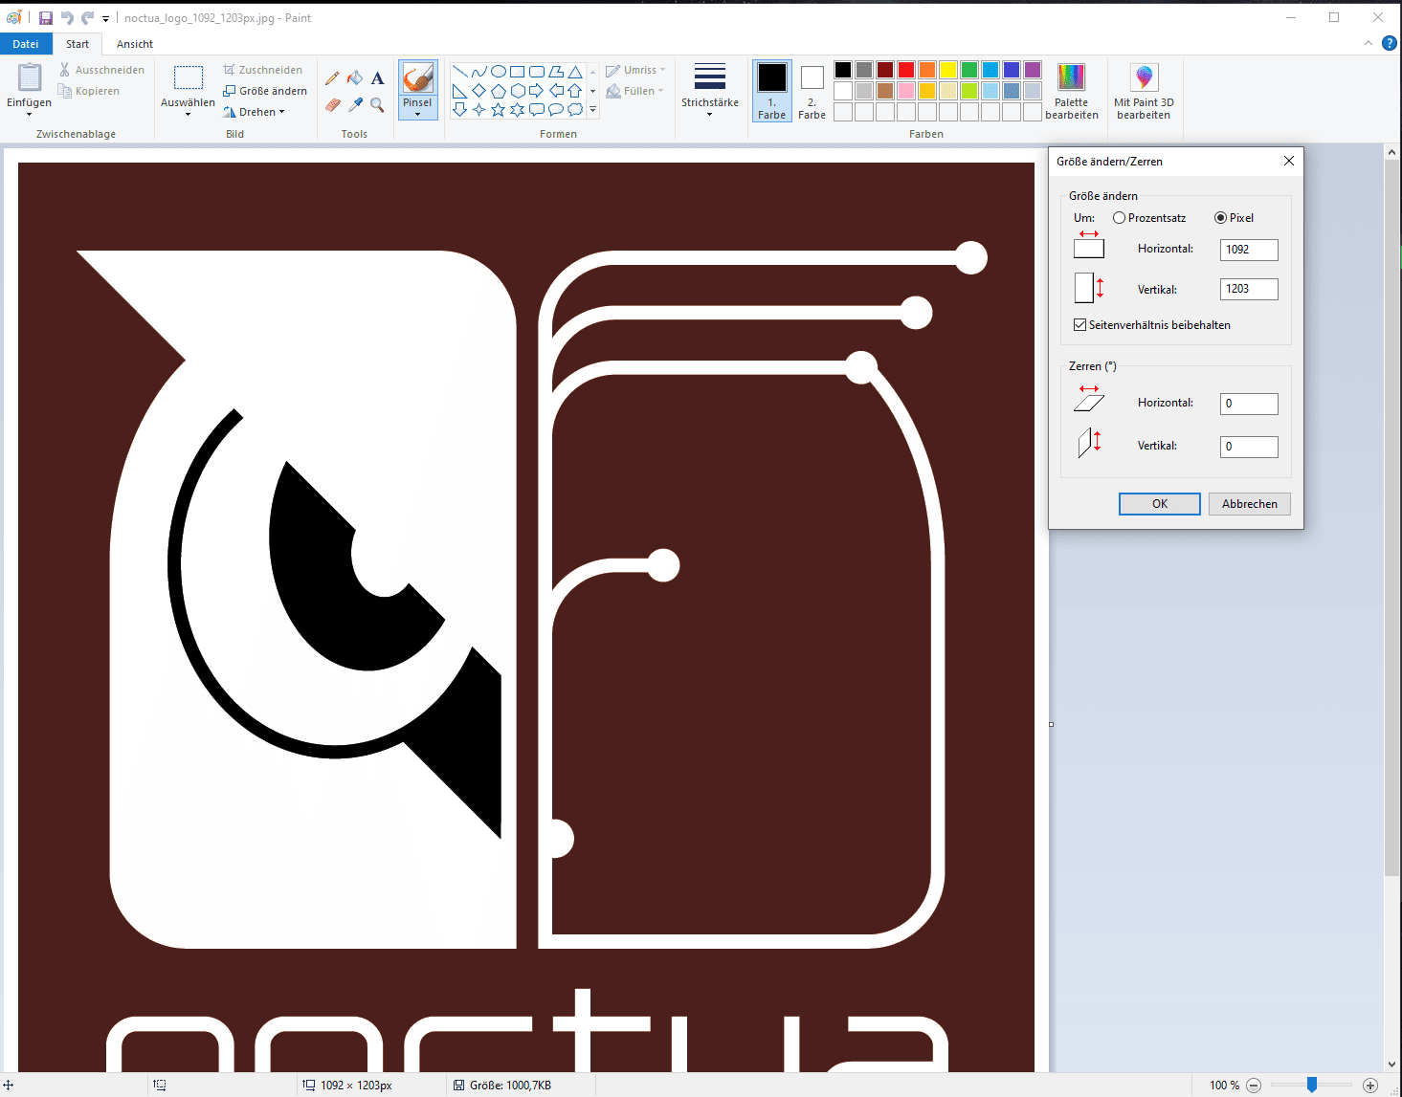1402x1097 pixels.
Task: Expand the Auswählen dropdown arrow
Action: tap(188, 115)
